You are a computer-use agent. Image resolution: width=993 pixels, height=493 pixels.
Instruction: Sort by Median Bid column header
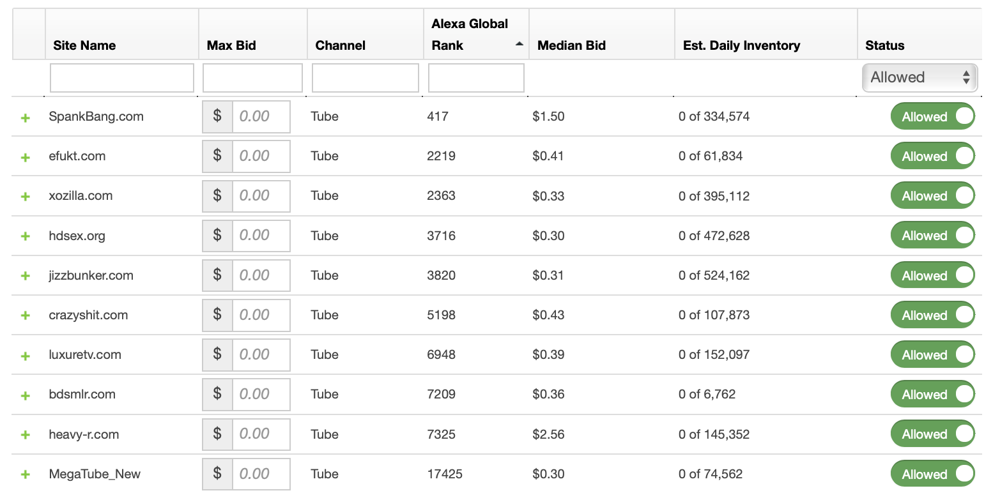pos(571,45)
